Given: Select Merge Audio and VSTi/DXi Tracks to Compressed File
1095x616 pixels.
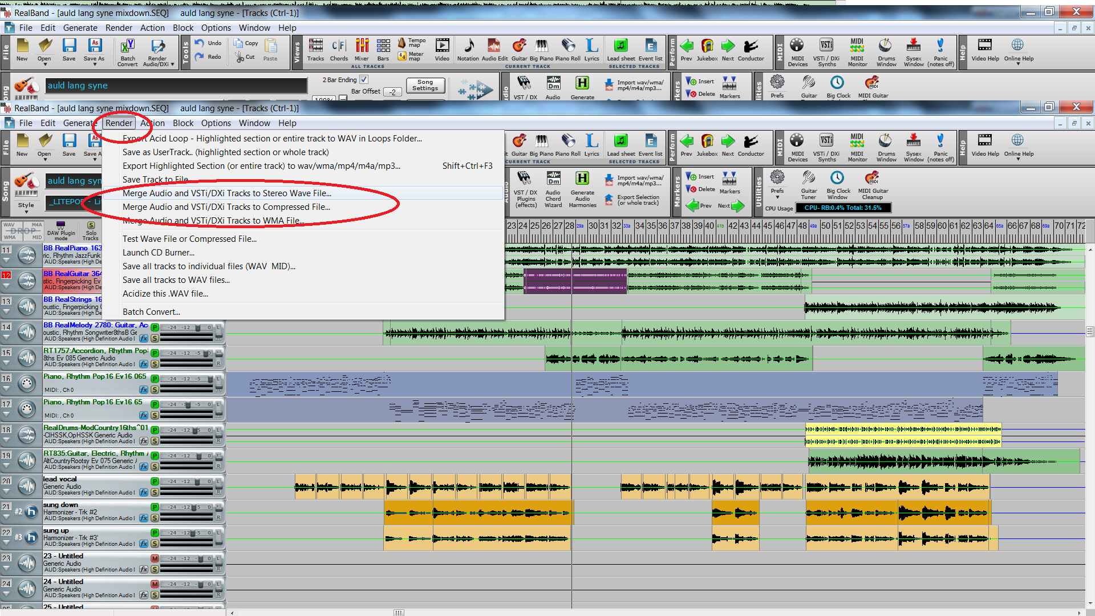Looking at the screenshot, I should pos(225,206).
